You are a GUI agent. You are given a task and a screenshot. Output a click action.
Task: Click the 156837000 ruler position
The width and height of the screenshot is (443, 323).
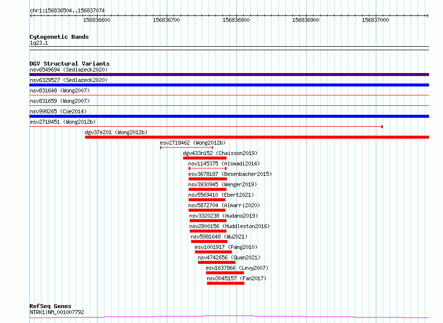(x=375, y=20)
